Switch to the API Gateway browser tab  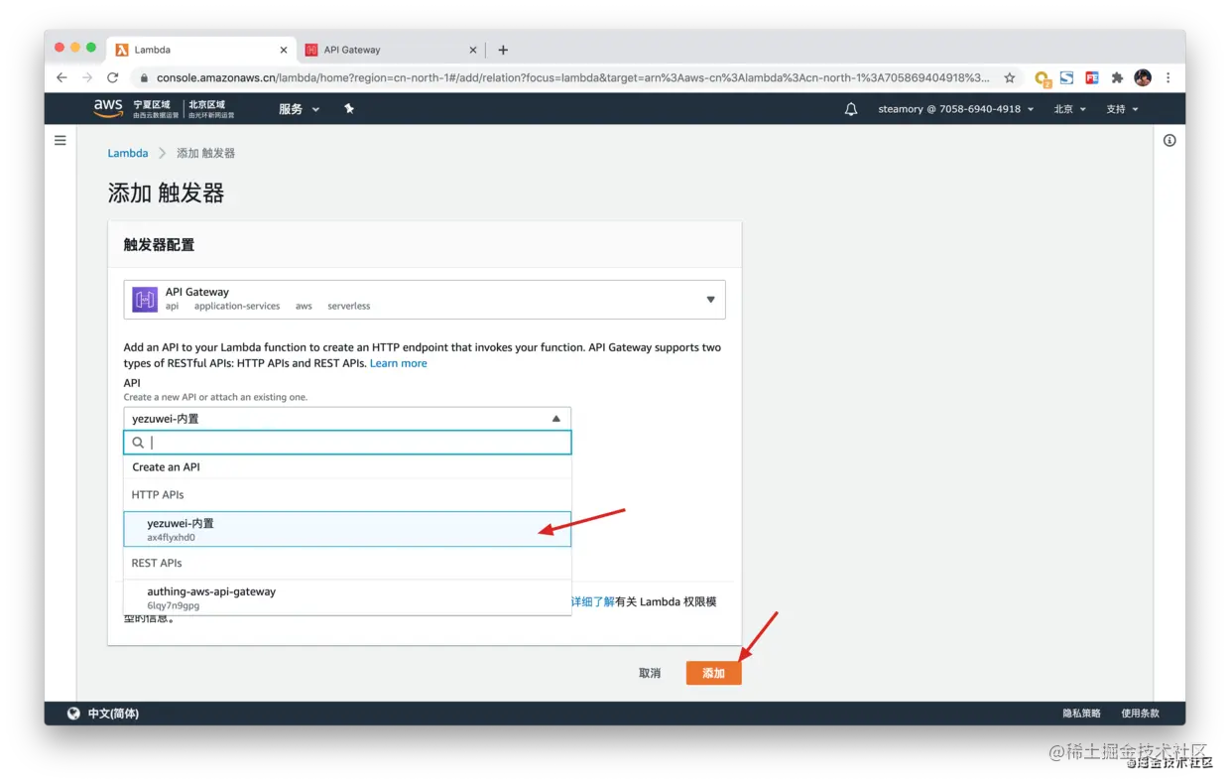390,50
